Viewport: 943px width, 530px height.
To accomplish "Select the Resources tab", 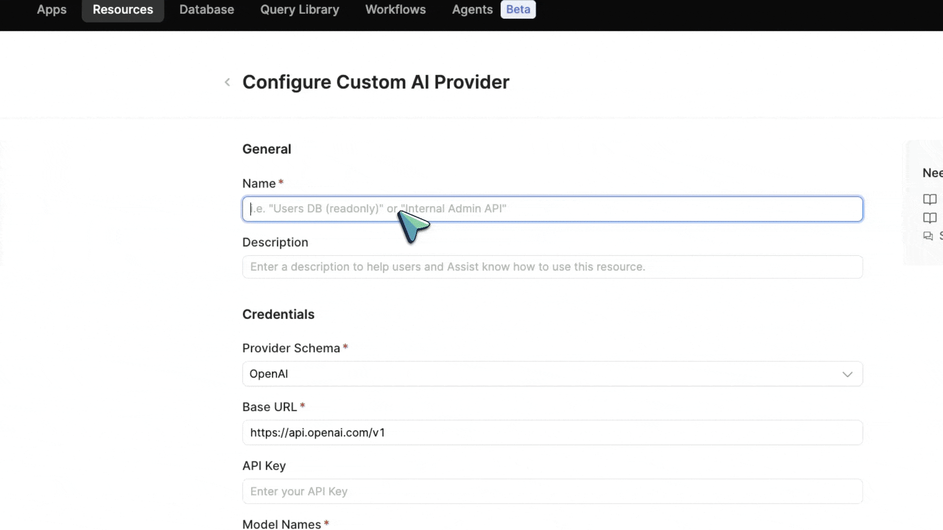I will point(123,10).
